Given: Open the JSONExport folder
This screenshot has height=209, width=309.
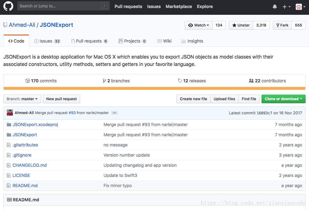Looking at the screenshot, I should click(x=25, y=135).
